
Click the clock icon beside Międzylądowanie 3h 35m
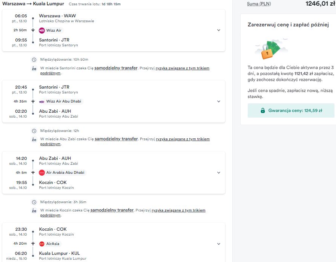coord(34,202)
